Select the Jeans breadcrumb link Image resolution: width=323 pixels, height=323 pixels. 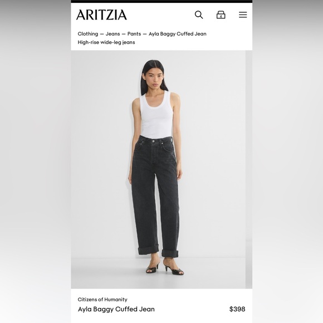click(x=112, y=34)
